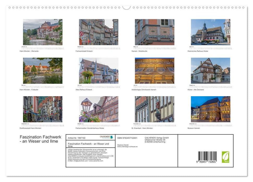253x182 pixels.
Task: Open the Fachwerkstadt Einbeck image
Action: [99, 32]
